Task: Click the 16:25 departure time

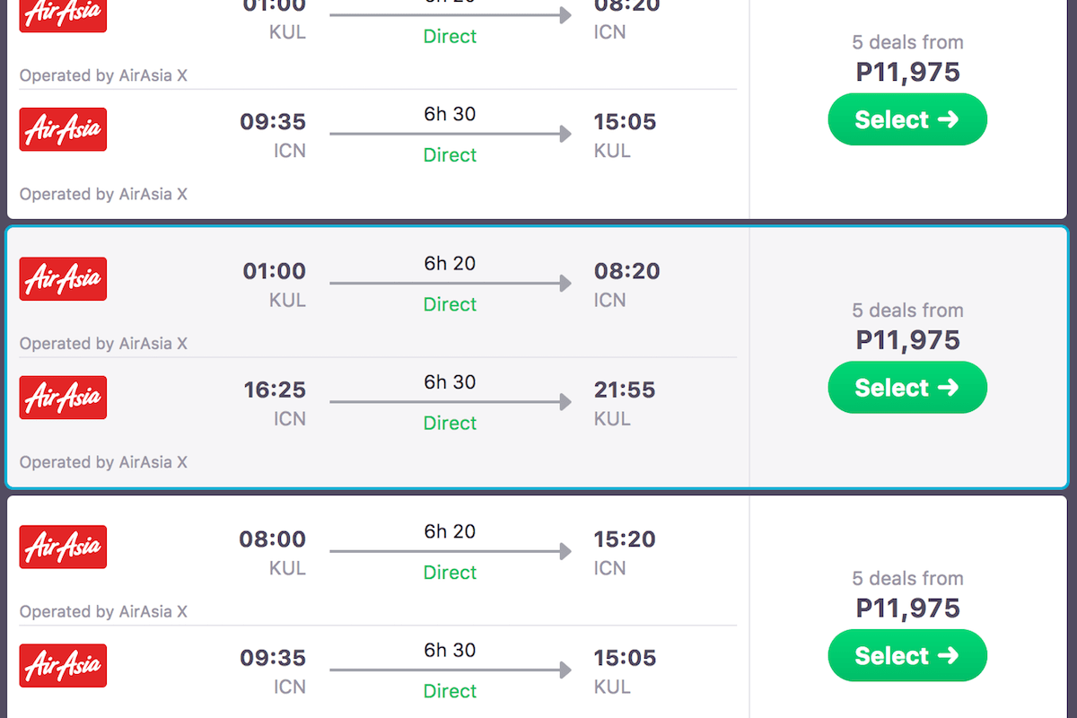Action: (275, 390)
